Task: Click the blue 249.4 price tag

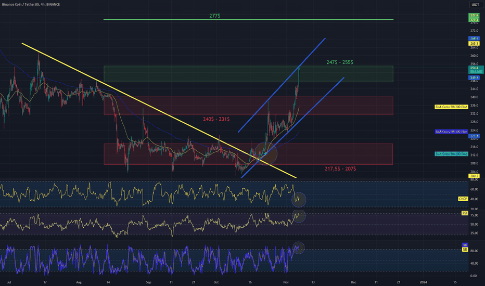Action: pyautogui.click(x=474, y=77)
